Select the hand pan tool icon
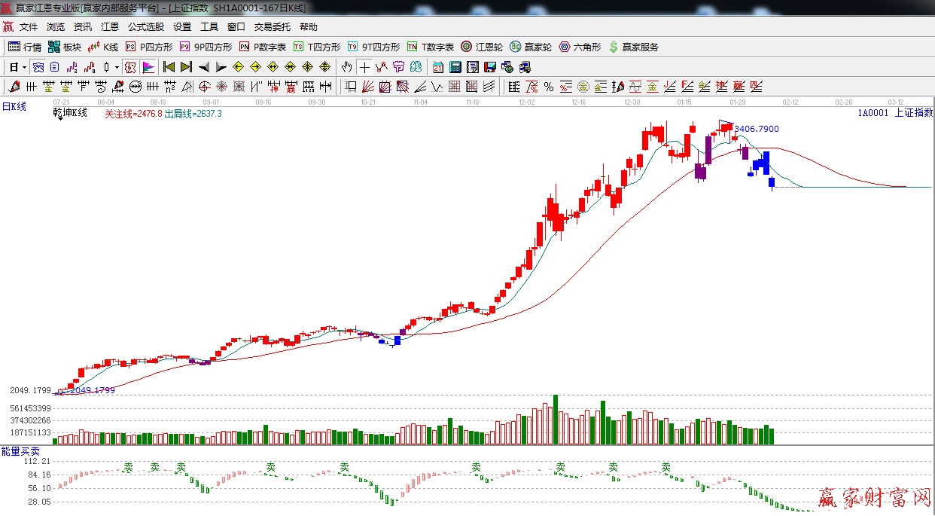Viewport: 935px width, 516px height. point(346,67)
